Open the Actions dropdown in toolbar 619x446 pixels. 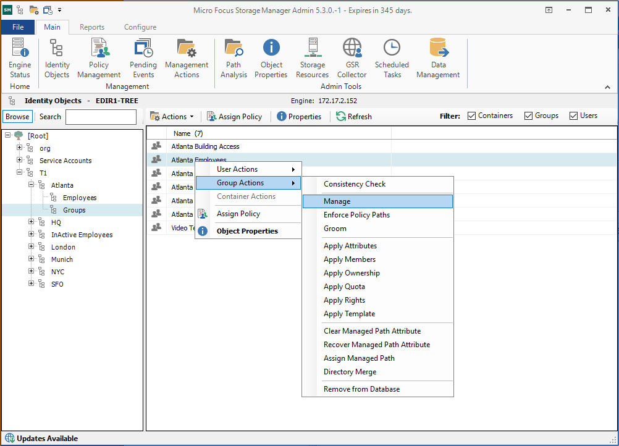[x=172, y=117]
